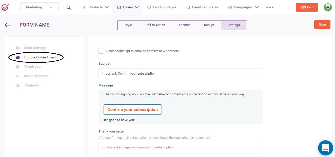The height and width of the screenshot is (157, 335).
Task: Open the Marketing dropdown
Action: [x=39, y=7]
